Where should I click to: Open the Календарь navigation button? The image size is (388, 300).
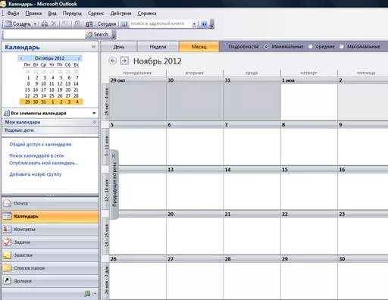pos(50,217)
